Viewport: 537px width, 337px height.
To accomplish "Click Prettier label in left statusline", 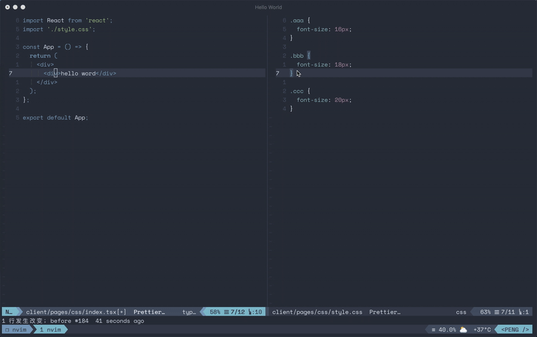I will click(x=149, y=312).
